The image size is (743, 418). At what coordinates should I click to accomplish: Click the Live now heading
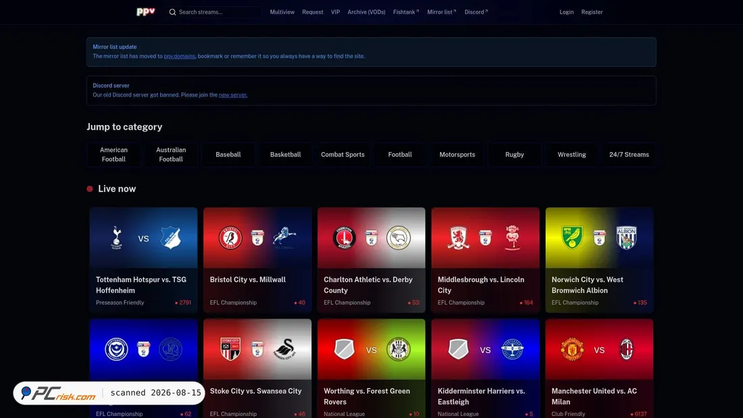point(117,188)
